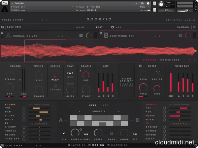The width and height of the screenshot is (198, 148).
Task: Click the FREQ slider below filter knob
Action: pyautogui.click(x=143, y=96)
